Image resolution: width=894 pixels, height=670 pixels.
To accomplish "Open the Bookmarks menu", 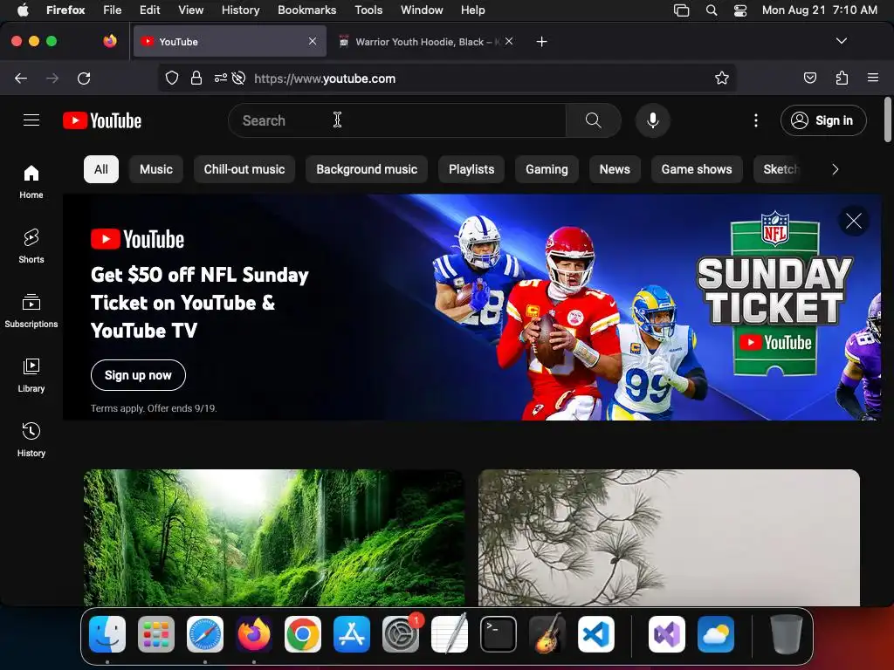I will tap(306, 10).
